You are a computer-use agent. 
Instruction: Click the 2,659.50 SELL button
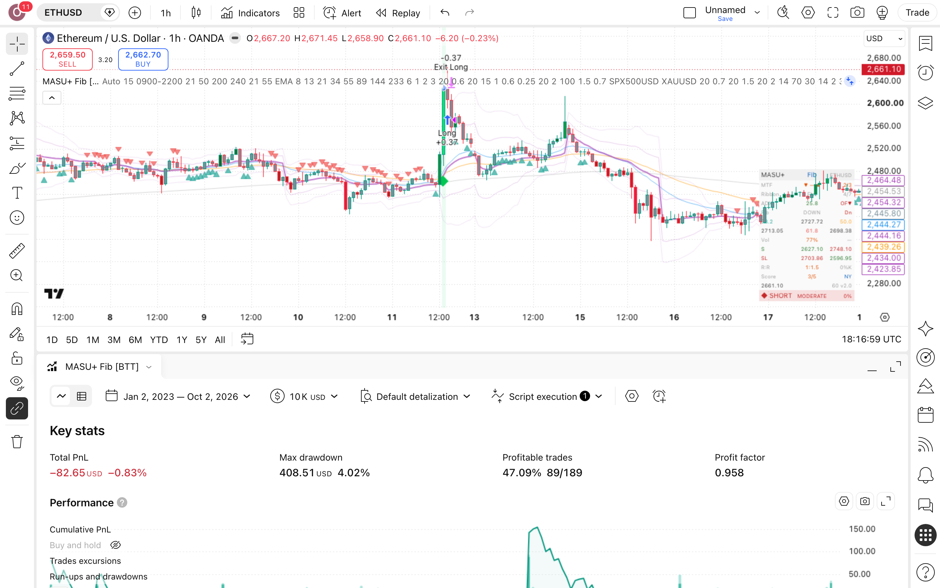click(x=68, y=59)
